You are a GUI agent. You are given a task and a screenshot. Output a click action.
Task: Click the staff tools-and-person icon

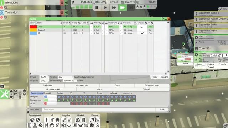click(x=46, y=125)
